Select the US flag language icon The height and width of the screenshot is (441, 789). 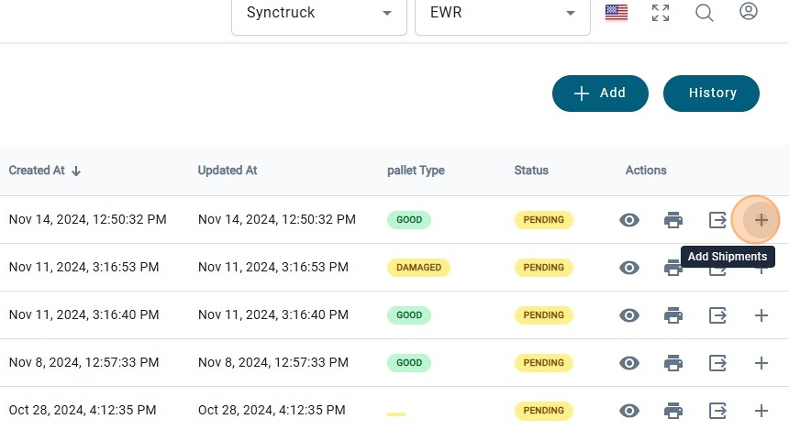pyautogui.click(x=617, y=13)
